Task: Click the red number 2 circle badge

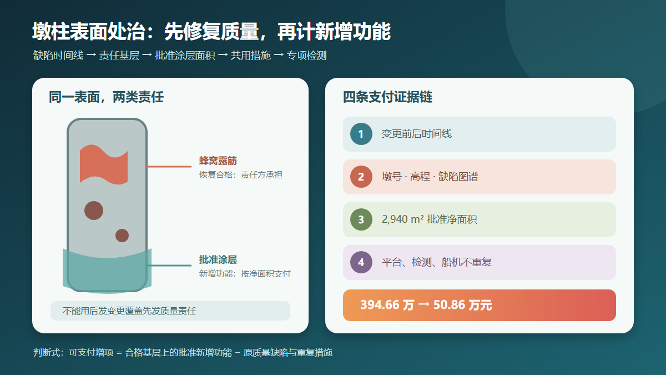Action: pos(361,177)
